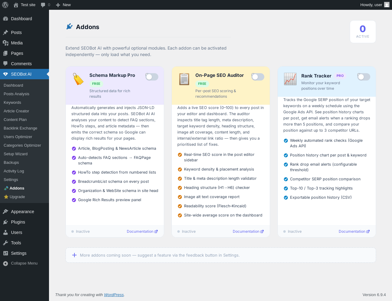Go to Article Creator in the sidebar
Screen dimensions: 392x301
pos(16,111)
